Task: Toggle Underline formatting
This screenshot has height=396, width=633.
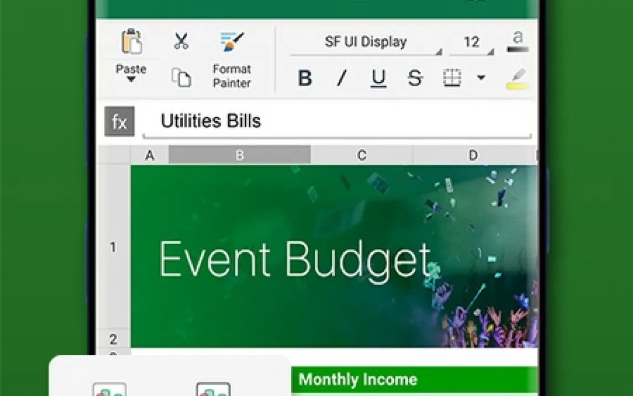Action: tap(378, 79)
